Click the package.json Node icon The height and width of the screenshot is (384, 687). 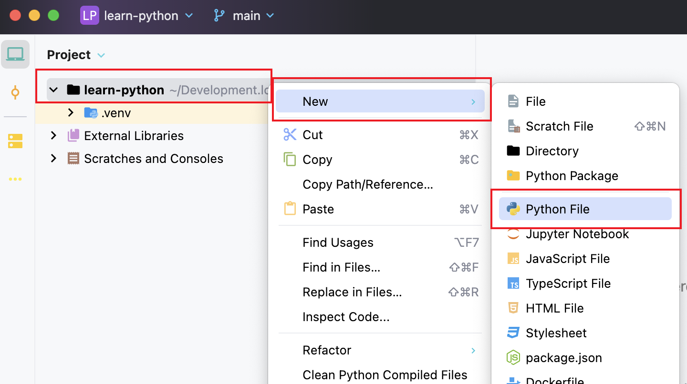pos(513,358)
